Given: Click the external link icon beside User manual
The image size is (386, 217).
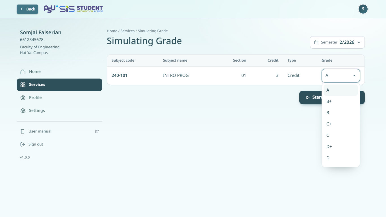Looking at the screenshot, I should coord(97,131).
